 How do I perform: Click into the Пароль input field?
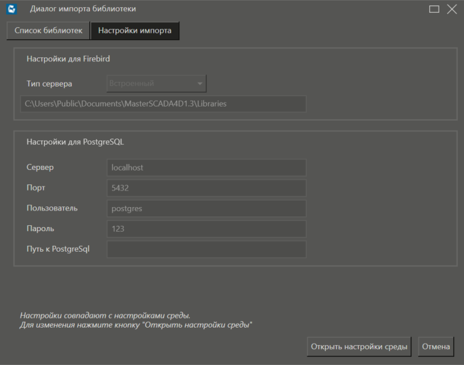206,228
